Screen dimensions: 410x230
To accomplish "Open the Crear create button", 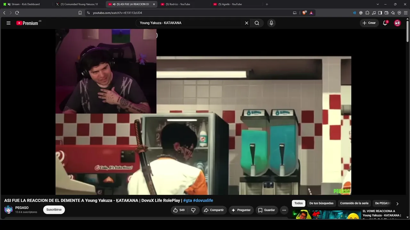I will point(369,23).
